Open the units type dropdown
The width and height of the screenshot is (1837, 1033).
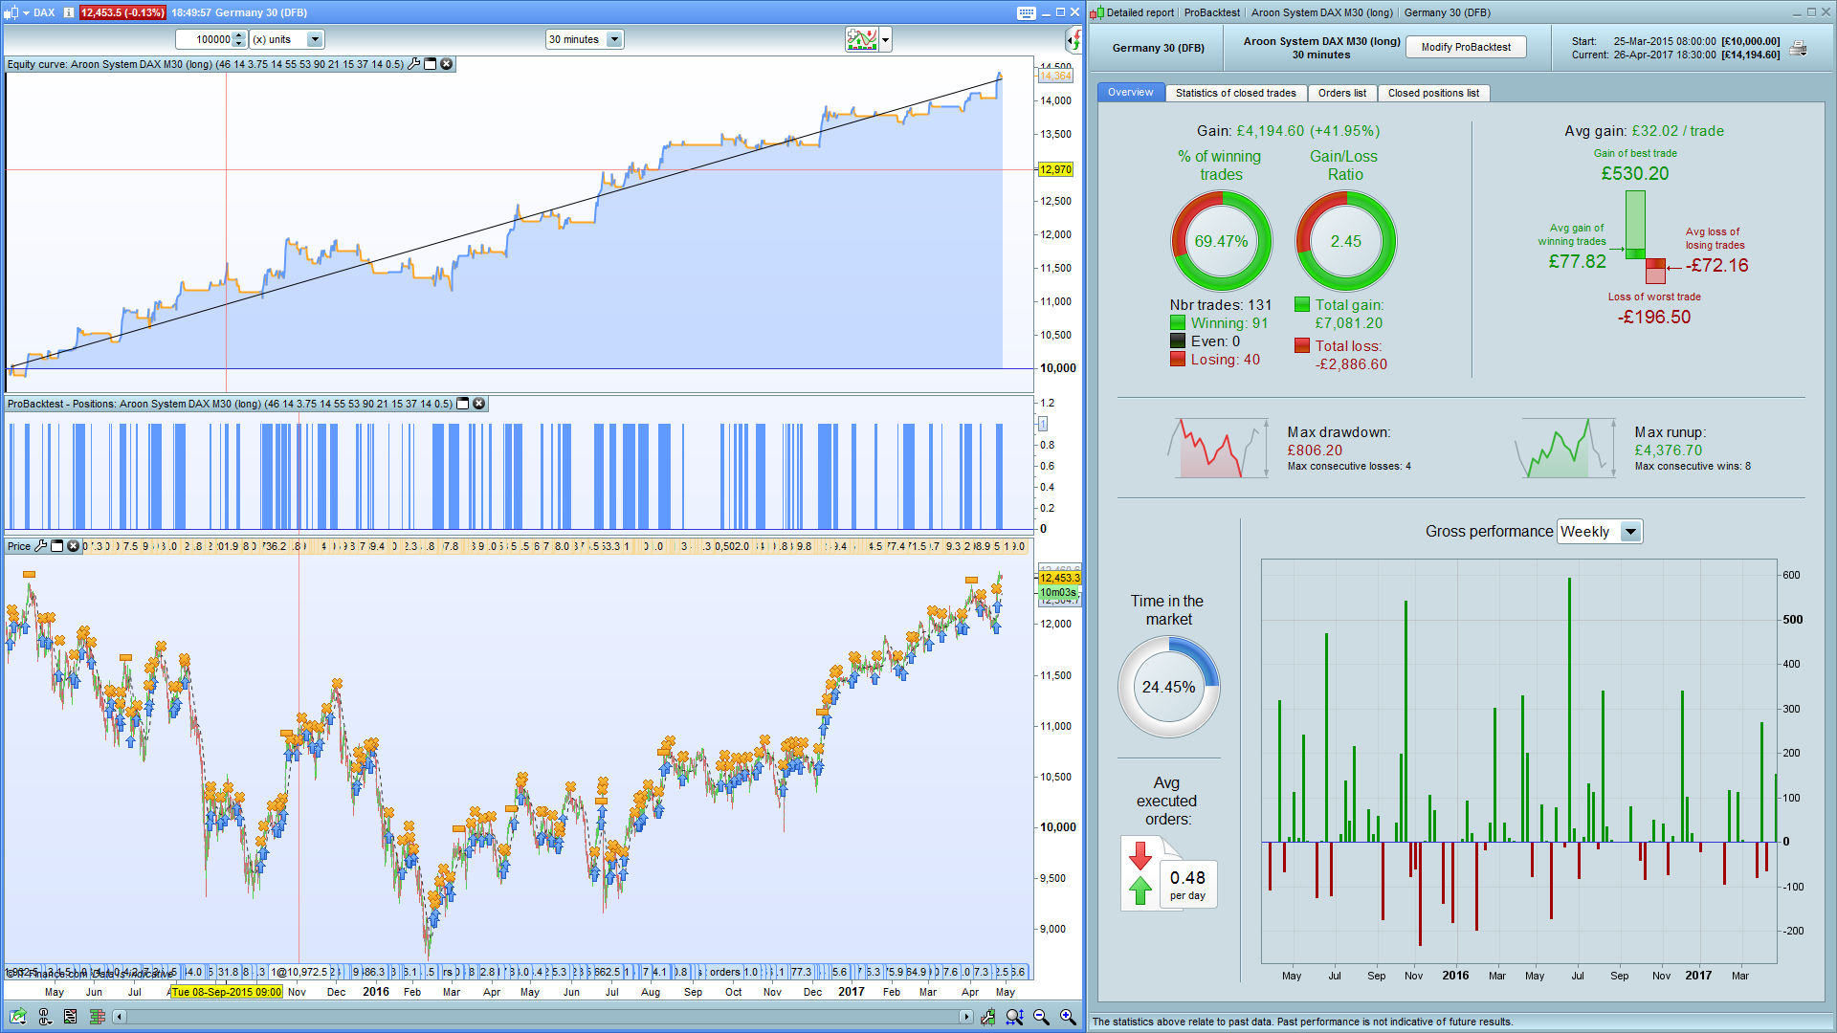click(315, 39)
